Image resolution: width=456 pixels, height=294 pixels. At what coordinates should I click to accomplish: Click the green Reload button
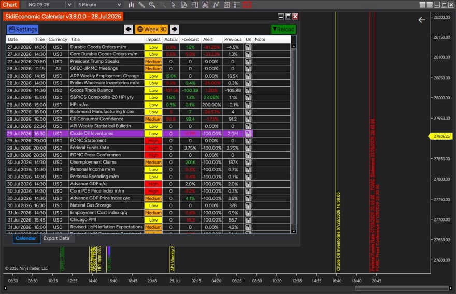pos(283,29)
